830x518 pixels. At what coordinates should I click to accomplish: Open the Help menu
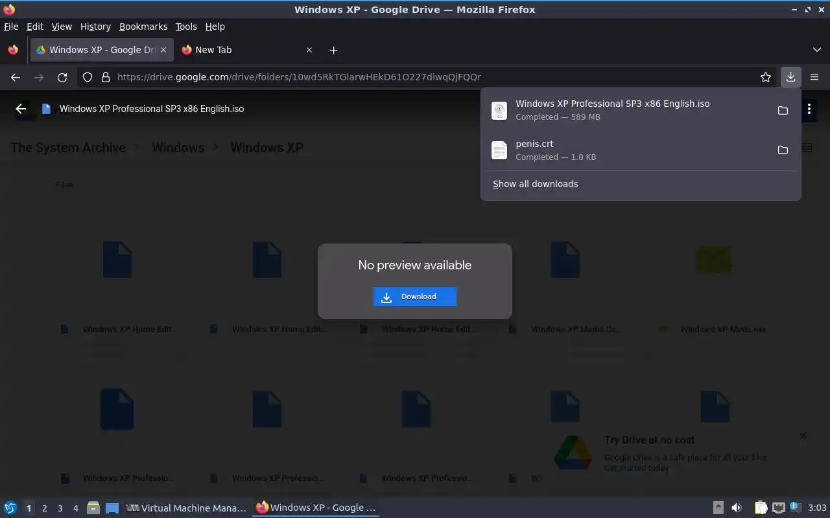[x=215, y=27]
